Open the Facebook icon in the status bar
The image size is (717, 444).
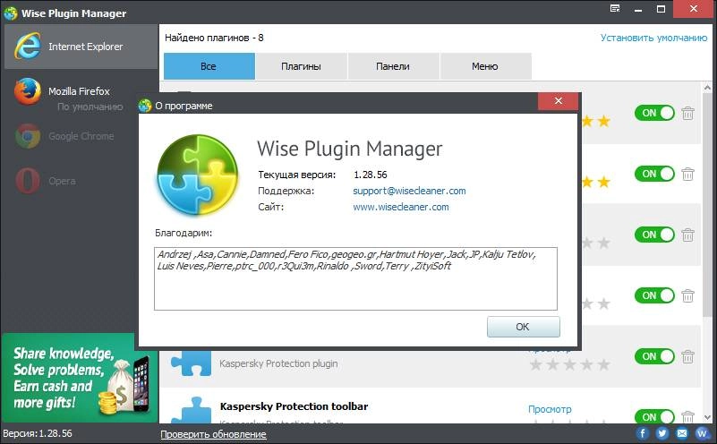coord(642,433)
